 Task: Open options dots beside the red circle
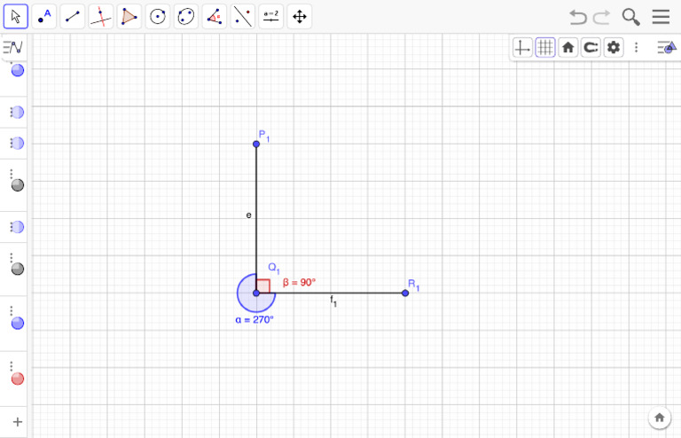[12, 366]
